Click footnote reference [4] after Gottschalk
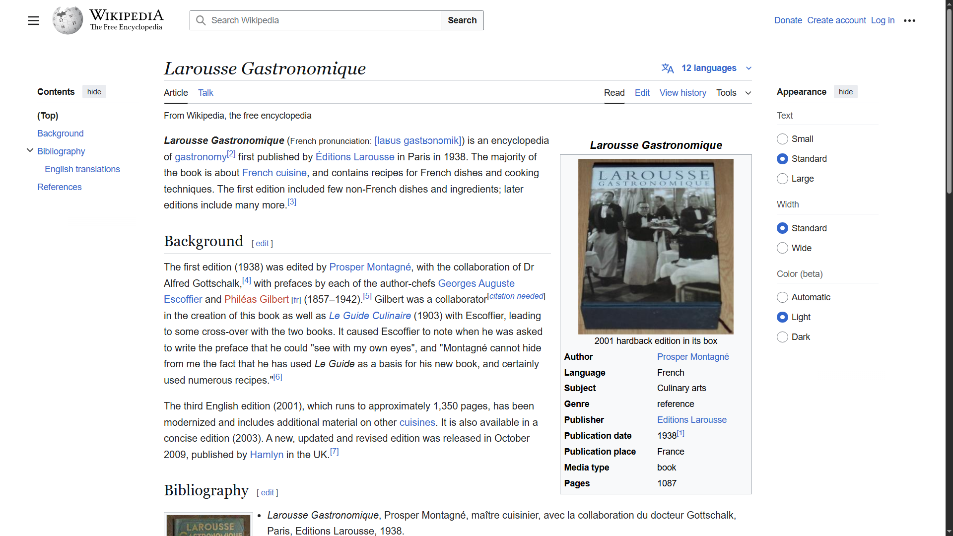Viewport: 953px width, 536px height. click(x=247, y=280)
